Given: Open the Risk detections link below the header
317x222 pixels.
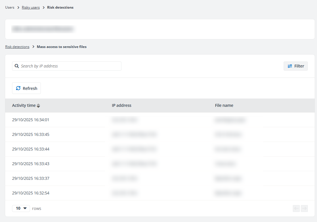Looking at the screenshot, I should 17,47.
